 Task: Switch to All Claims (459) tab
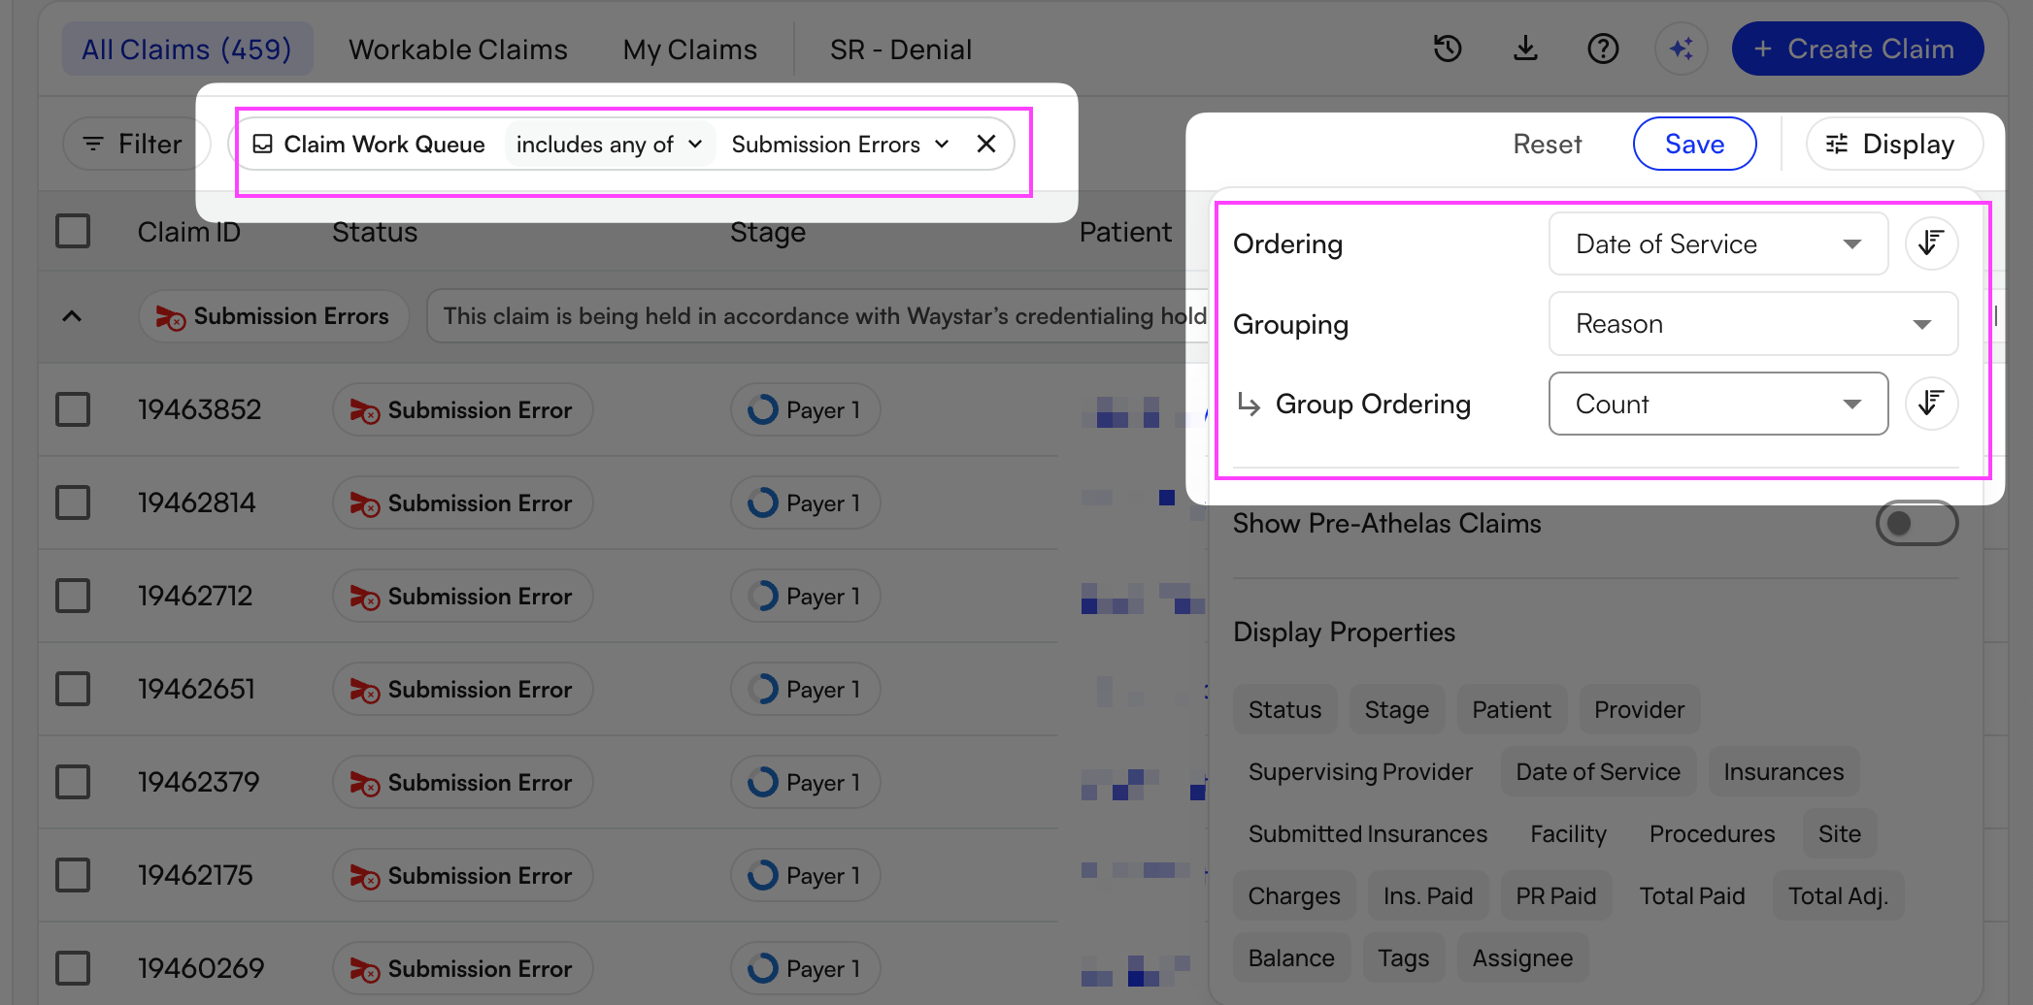[x=186, y=49]
